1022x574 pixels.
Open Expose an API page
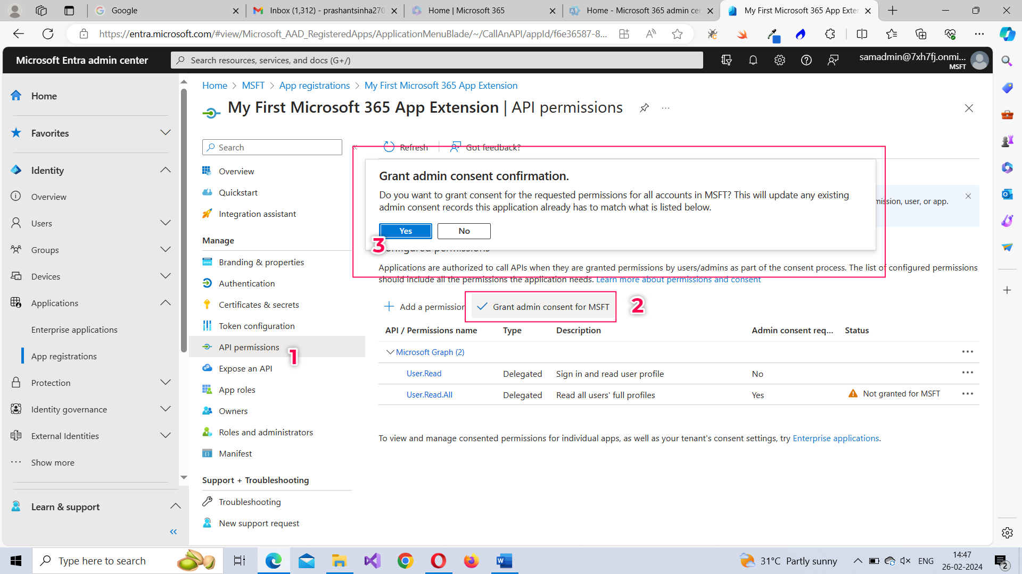[245, 368]
